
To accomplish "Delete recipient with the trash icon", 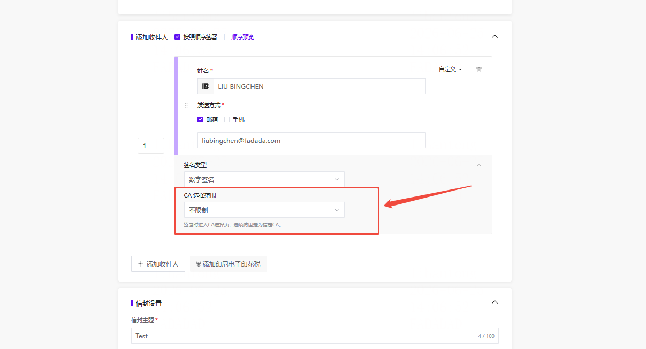I will (479, 70).
